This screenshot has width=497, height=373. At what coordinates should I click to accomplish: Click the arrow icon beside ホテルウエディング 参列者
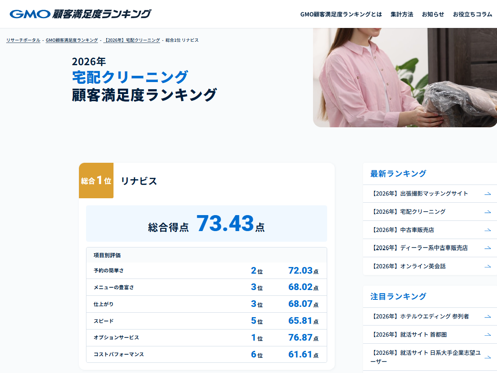(x=488, y=317)
